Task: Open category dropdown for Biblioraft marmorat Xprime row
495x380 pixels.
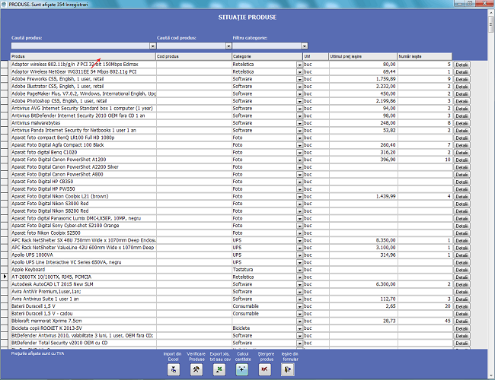Action: click(x=299, y=321)
